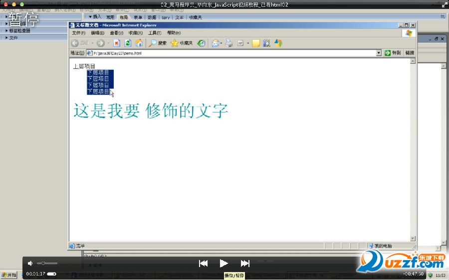Switch to the 表单 insert tab
The height and width of the screenshot is (280, 449).
[x=138, y=17]
